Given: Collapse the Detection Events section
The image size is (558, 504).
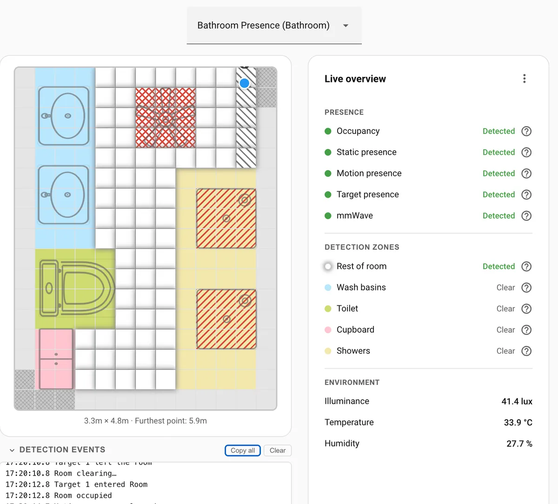Looking at the screenshot, I should click(x=12, y=450).
